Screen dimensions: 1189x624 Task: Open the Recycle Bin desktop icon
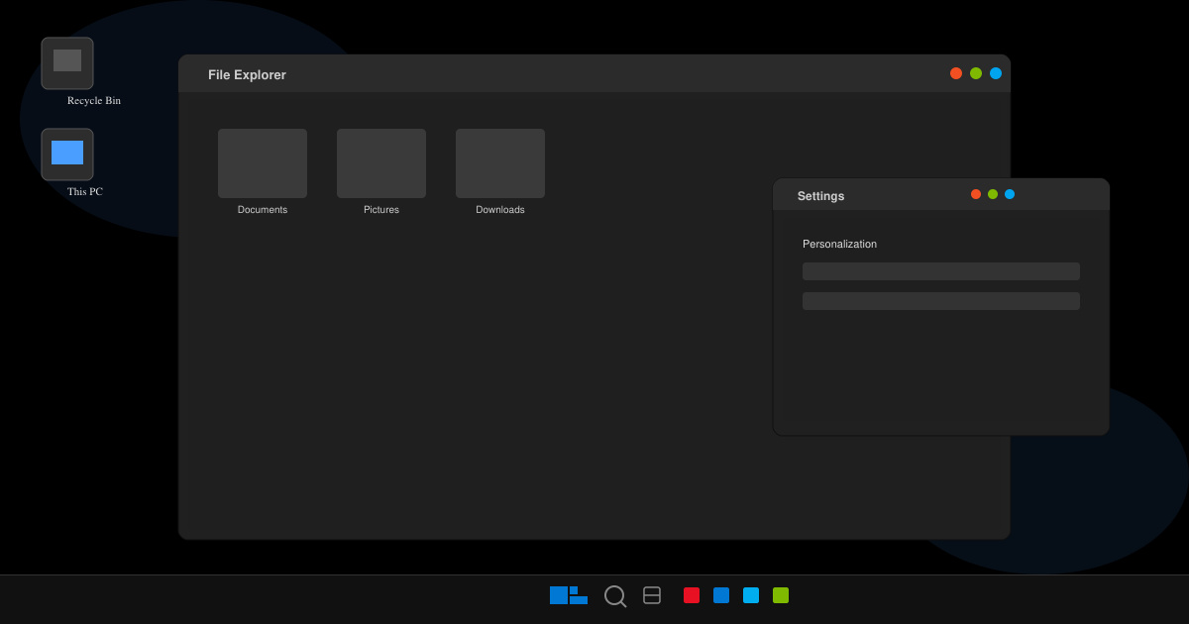67,63
